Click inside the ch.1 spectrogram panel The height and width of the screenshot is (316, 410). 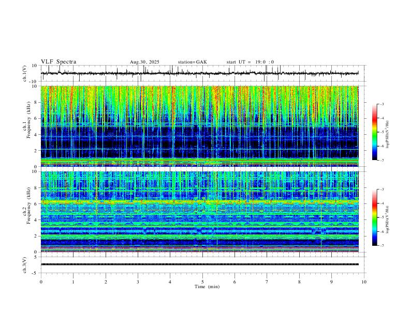click(199, 126)
